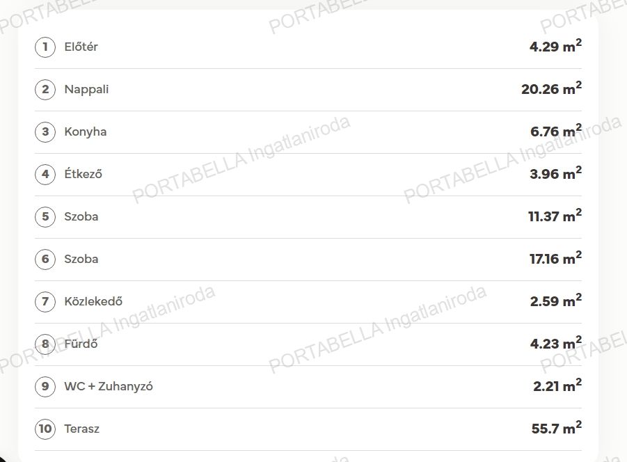Click the Terasz room label
The height and width of the screenshot is (462, 627).
pos(82,429)
